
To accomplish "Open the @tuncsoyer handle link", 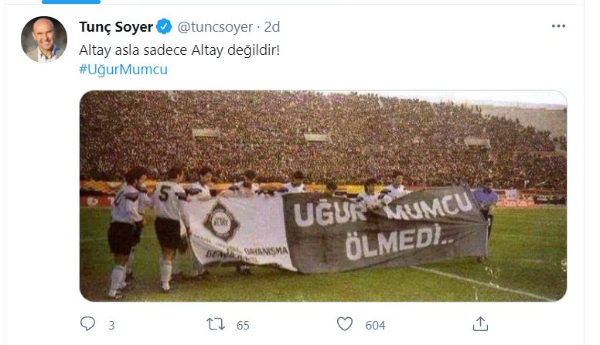I will point(215,27).
